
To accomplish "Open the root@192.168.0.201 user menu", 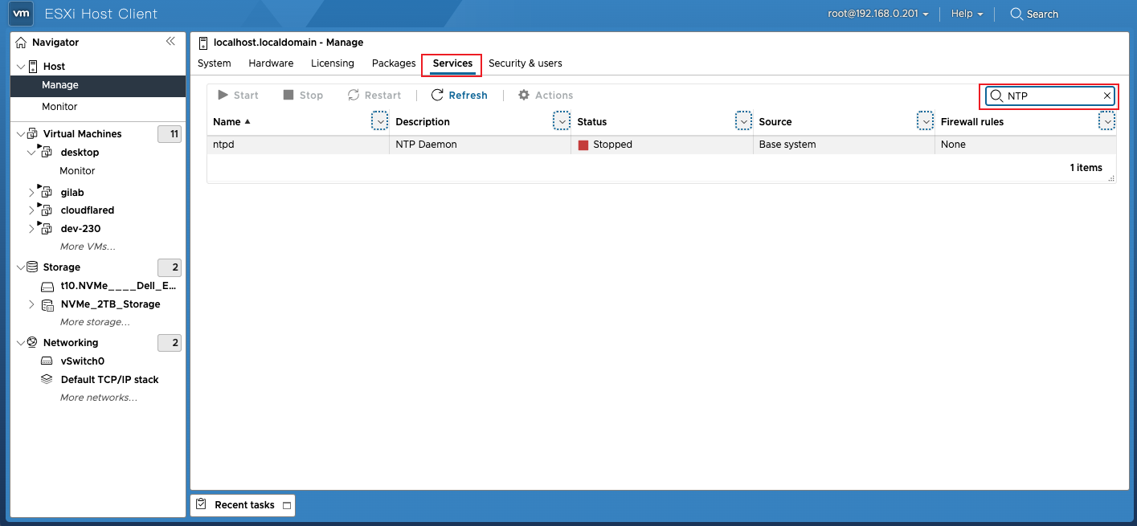I will pyautogui.click(x=878, y=14).
